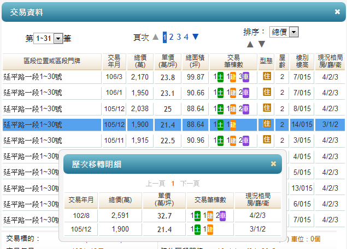Click total price 2,170 cell
This screenshot has height=249, width=347.
click(x=140, y=77)
